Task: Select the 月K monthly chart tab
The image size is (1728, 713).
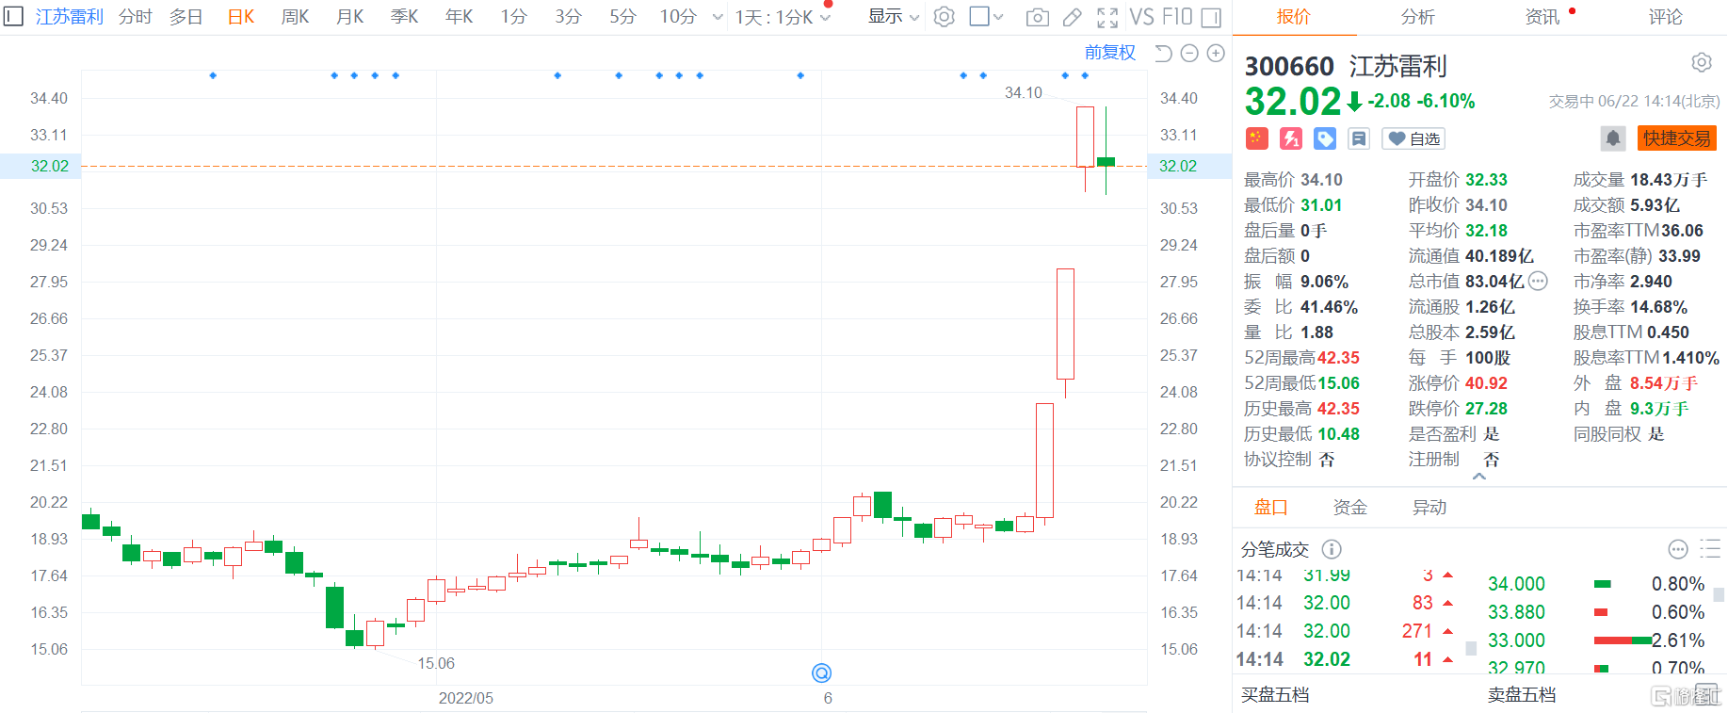Action: point(350,17)
